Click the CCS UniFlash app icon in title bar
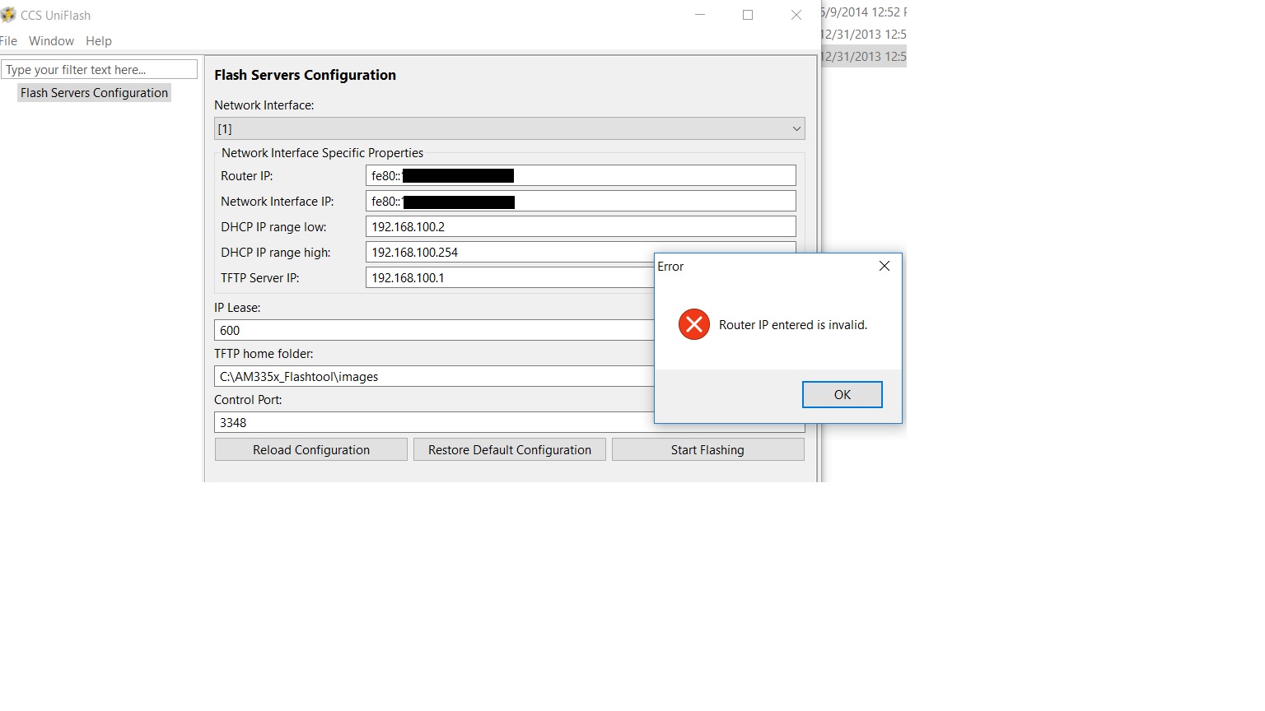The width and height of the screenshot is (1265, 711). pyautogui.click(x=7, y=15)
